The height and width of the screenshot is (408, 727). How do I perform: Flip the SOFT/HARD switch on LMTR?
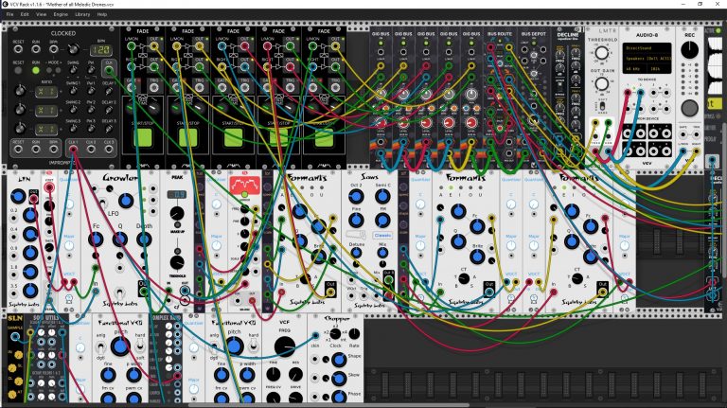602,107
